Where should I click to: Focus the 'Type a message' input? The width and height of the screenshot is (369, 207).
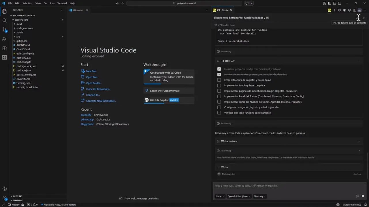[x=290, y=186]
